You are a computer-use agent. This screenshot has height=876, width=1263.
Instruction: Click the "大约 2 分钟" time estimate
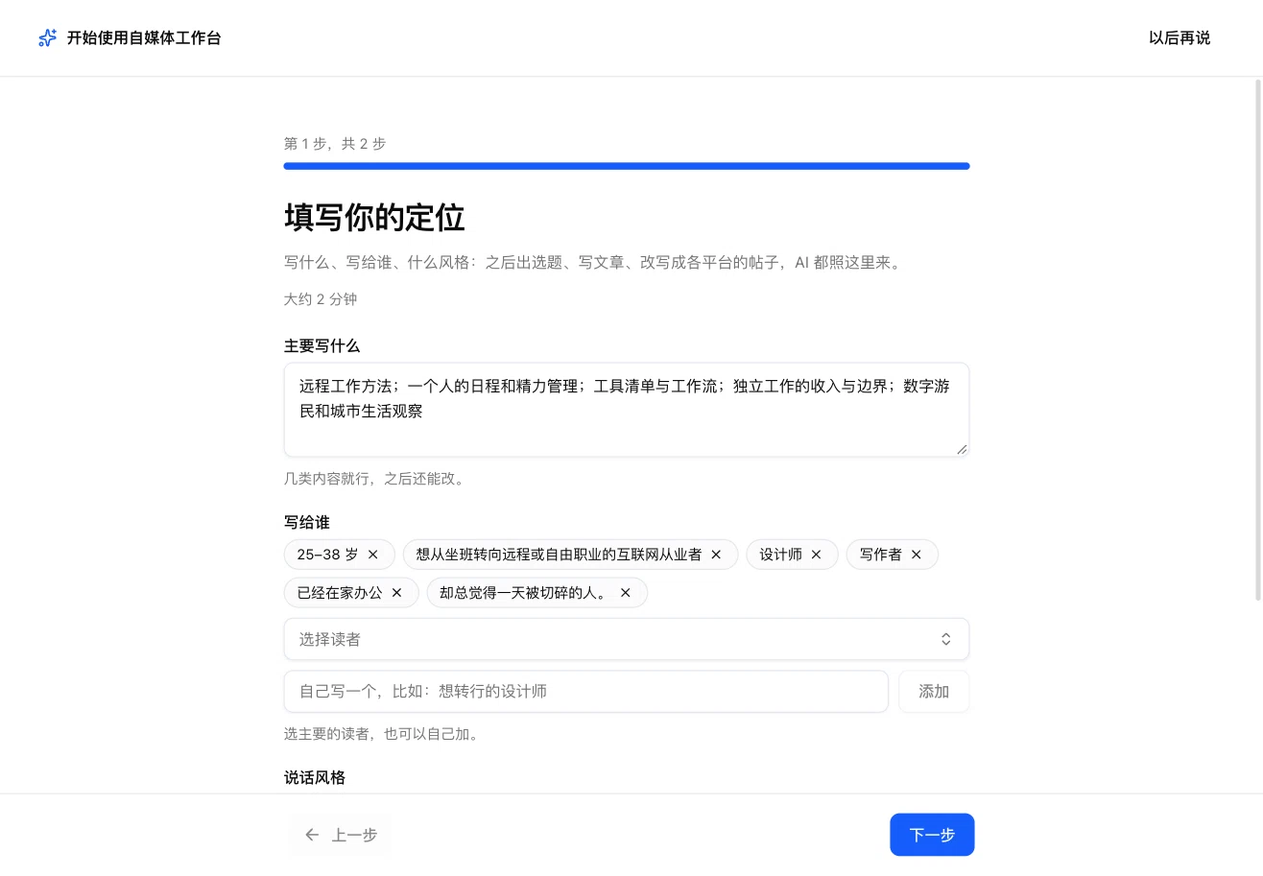[x=321, y=299]
